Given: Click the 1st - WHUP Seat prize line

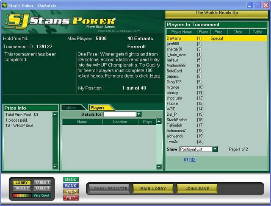Looking at the screenshot, I should tap(19, 125).
